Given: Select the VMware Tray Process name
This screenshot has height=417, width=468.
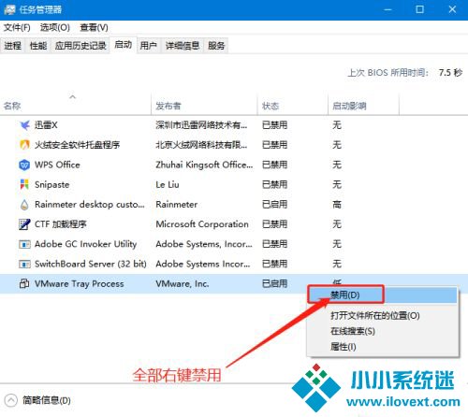Looking at the screenshot, I should click(80, 284).
